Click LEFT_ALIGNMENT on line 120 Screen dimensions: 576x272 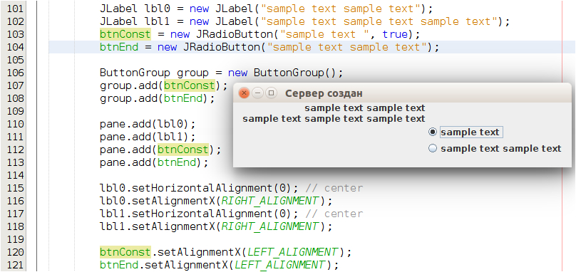pyautogui.click(x=293, y=252)
